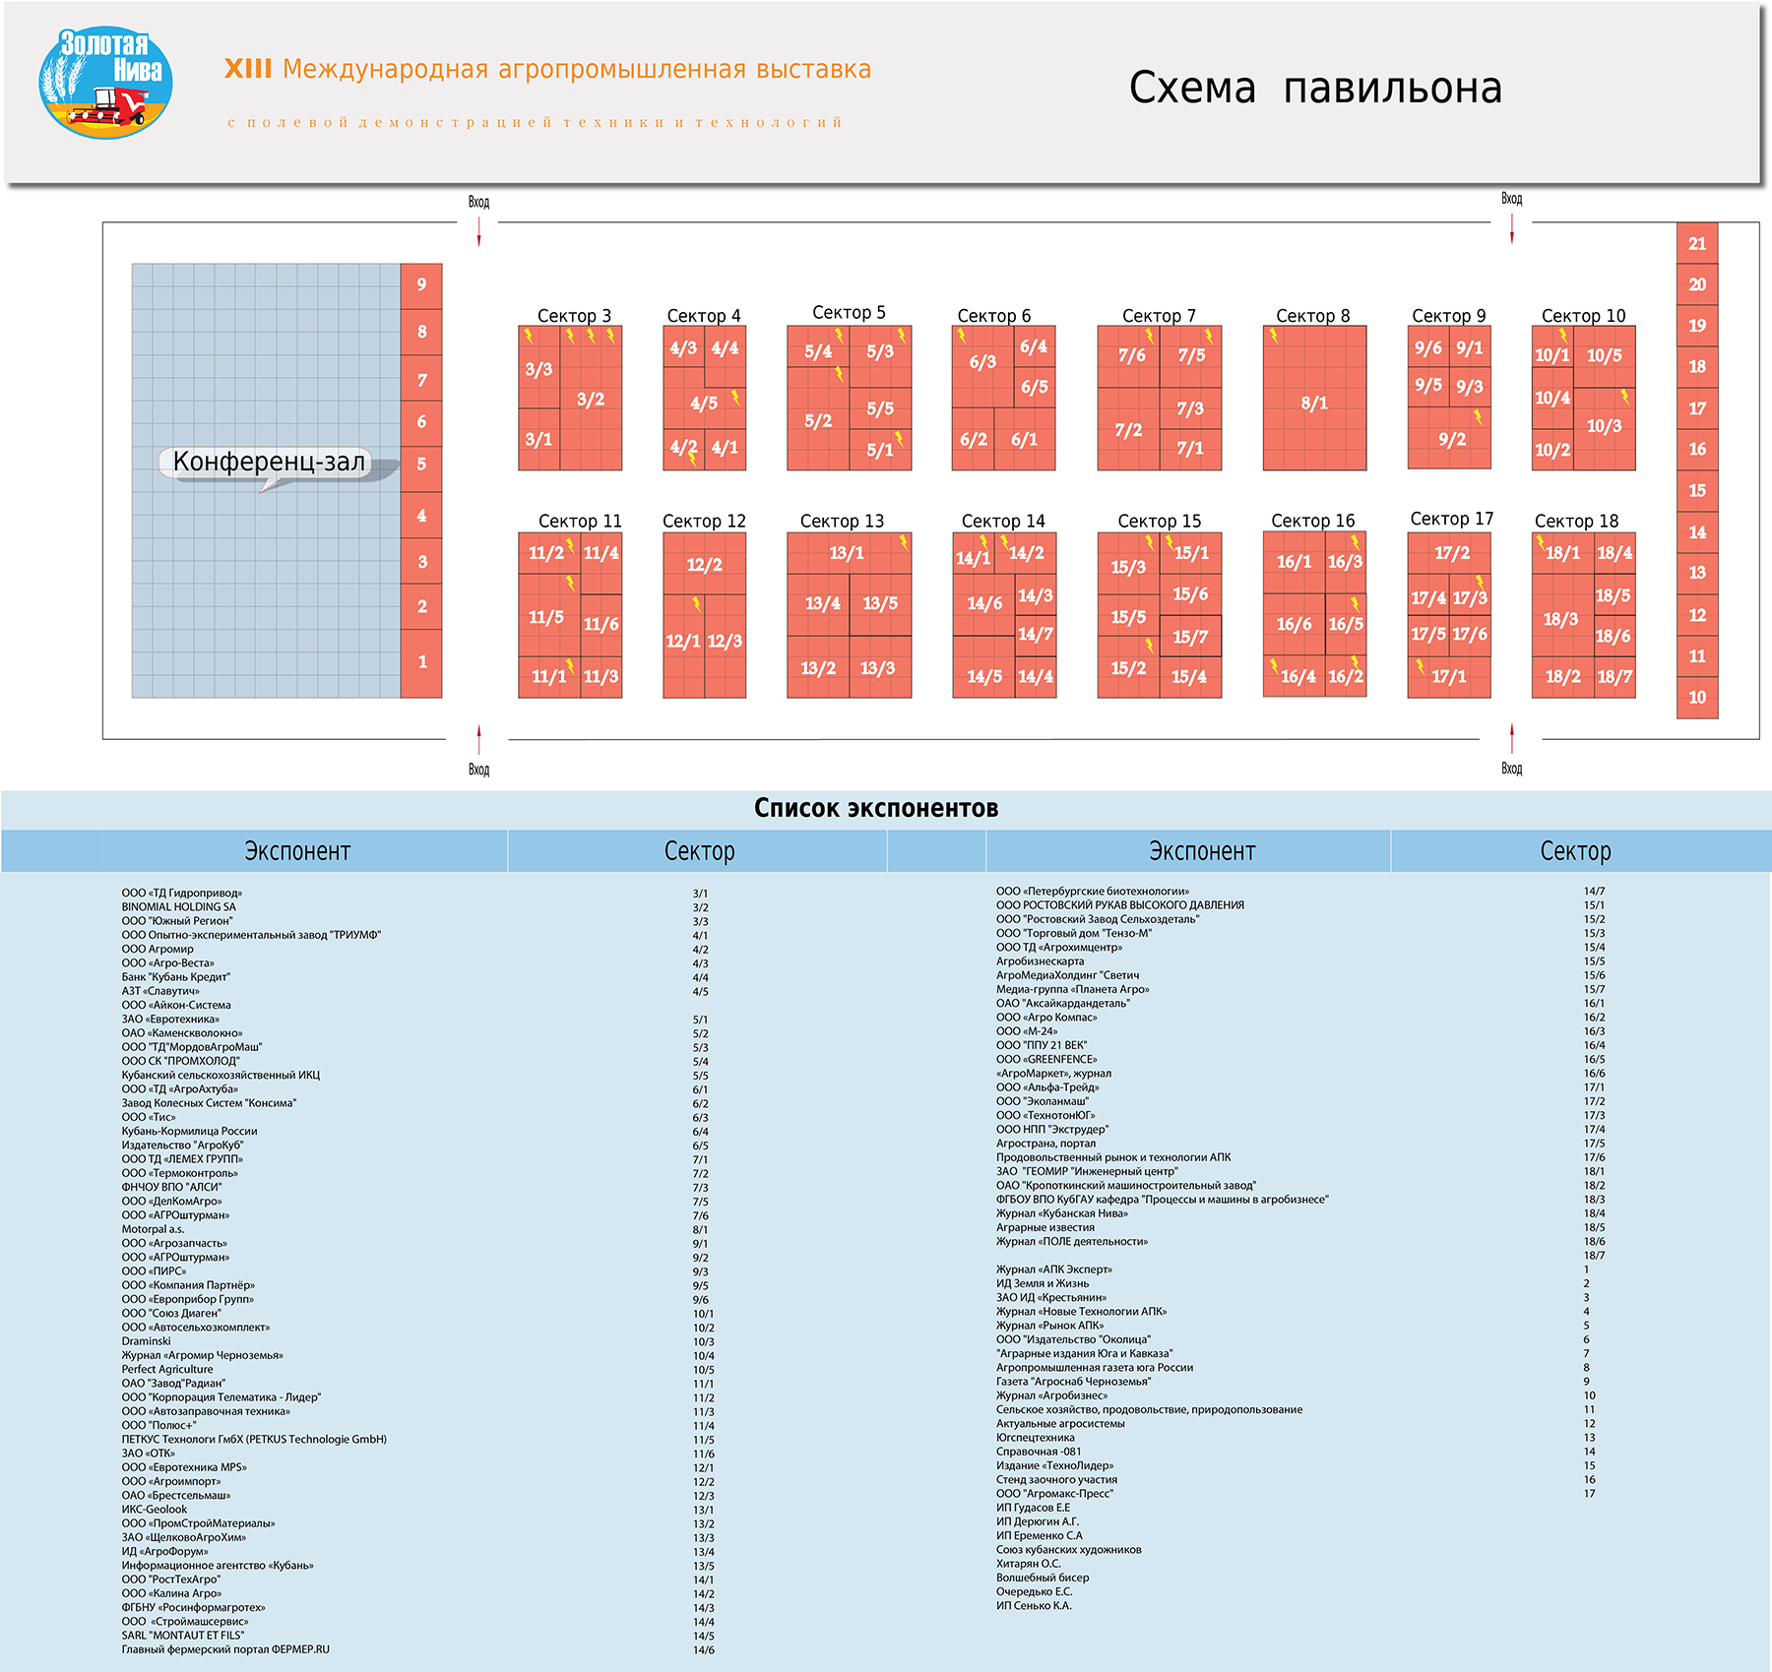Click the XIII Международная агропромышленная выставка title
1772x1672 pixels.
(547, 69)
